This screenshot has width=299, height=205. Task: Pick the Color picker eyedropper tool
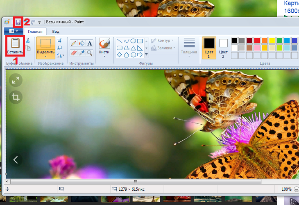82,53
